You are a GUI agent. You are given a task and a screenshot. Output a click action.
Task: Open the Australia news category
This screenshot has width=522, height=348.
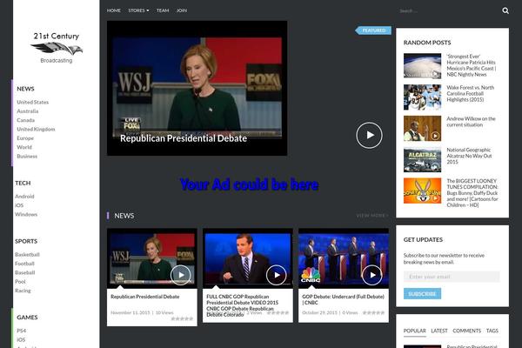[27, 111]
